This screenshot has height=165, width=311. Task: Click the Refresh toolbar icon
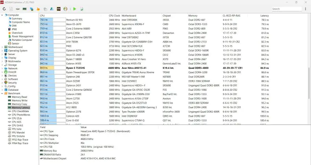point(4,9)
